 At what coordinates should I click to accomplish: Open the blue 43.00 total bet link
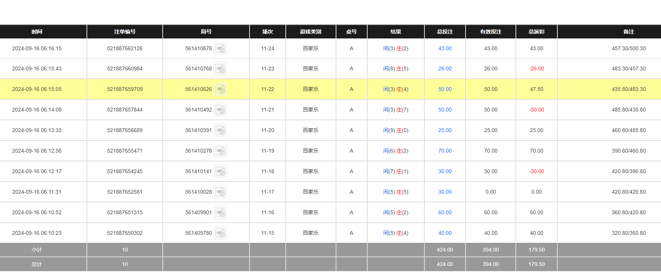coord(445,49)
